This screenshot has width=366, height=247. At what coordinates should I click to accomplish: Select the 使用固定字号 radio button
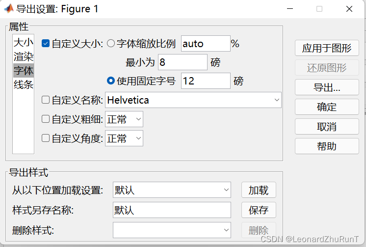[111, 81]
